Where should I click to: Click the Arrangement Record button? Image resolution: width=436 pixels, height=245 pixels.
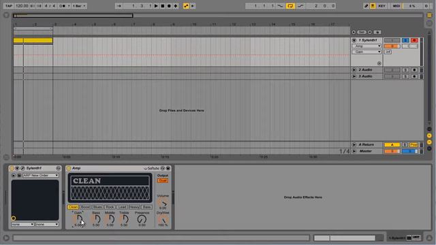169,6
